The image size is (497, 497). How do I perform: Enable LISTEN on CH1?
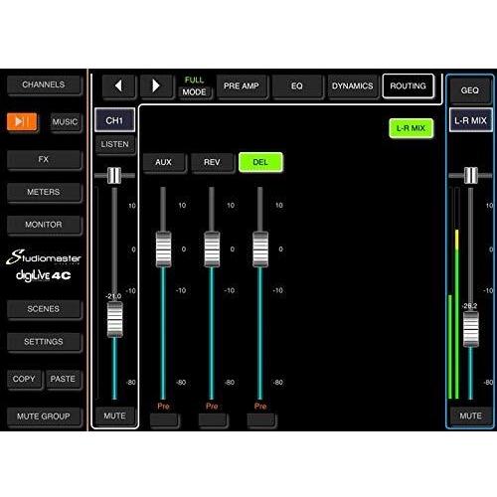[x=114, y=144]
